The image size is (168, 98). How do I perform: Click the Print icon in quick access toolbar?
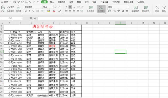22,2
